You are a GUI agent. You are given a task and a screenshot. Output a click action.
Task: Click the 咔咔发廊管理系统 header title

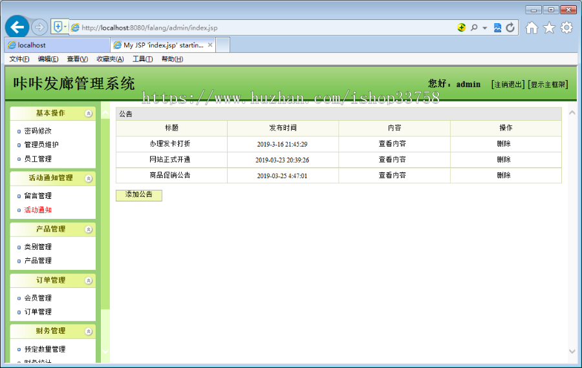(74, 84)
